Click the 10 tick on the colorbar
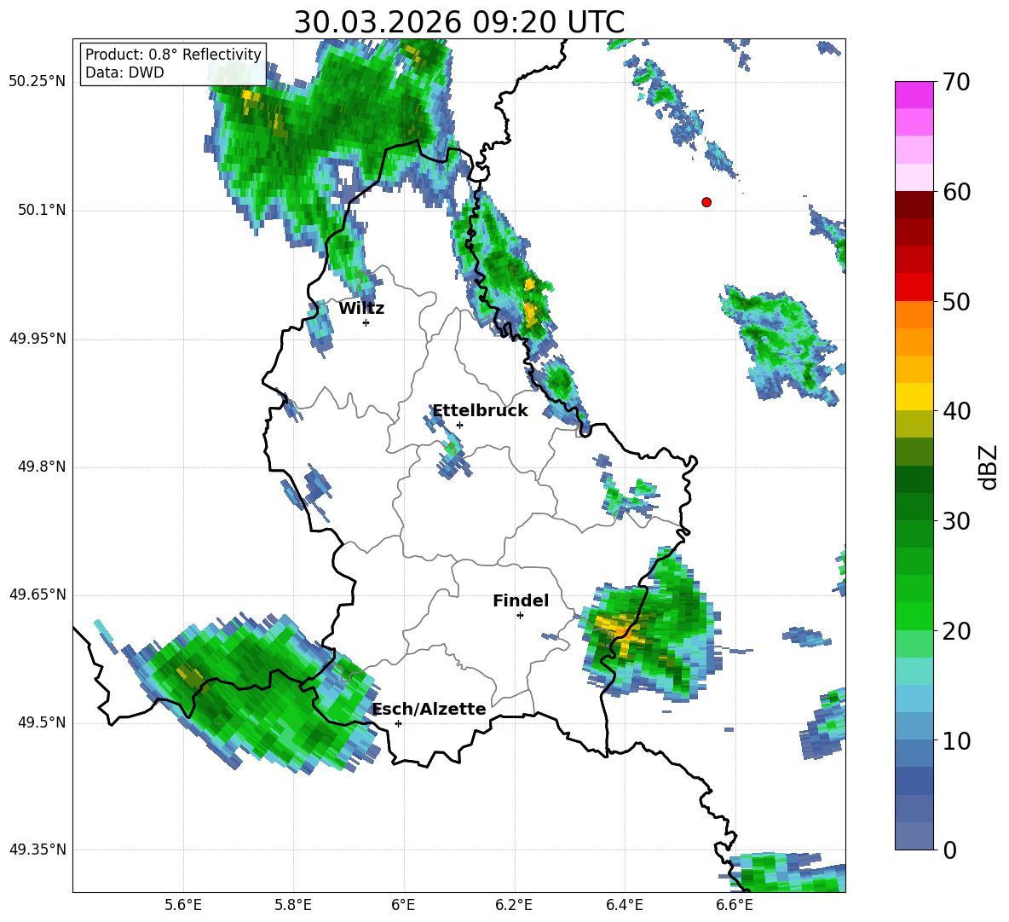1009x922 pixels. [956, 740]
